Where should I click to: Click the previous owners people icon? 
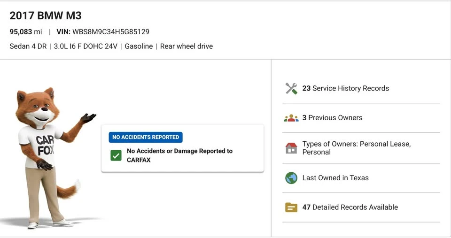(x=291, y=118)
